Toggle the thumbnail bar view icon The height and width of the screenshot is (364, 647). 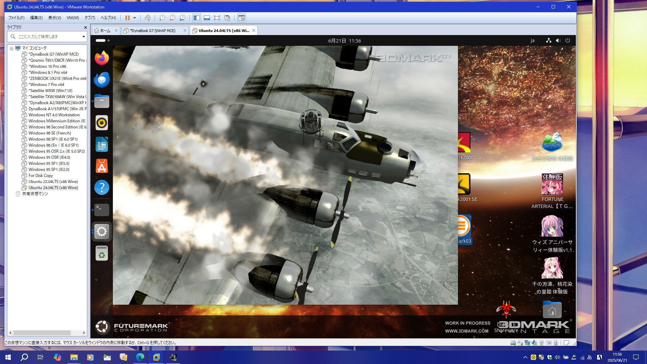207,18
